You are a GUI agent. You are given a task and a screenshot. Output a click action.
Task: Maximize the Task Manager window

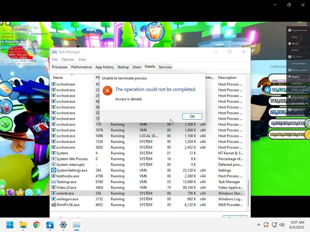230,52
